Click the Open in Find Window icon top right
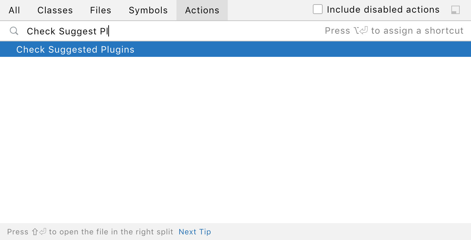The image size is (471, 240). tap(455, 10)
